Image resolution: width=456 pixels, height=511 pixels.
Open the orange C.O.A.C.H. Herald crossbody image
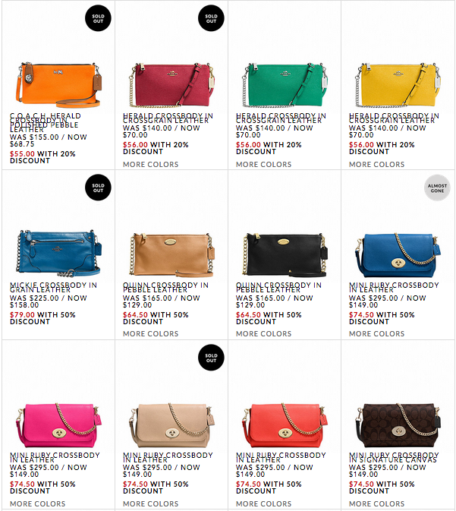(x=58, y=85)
